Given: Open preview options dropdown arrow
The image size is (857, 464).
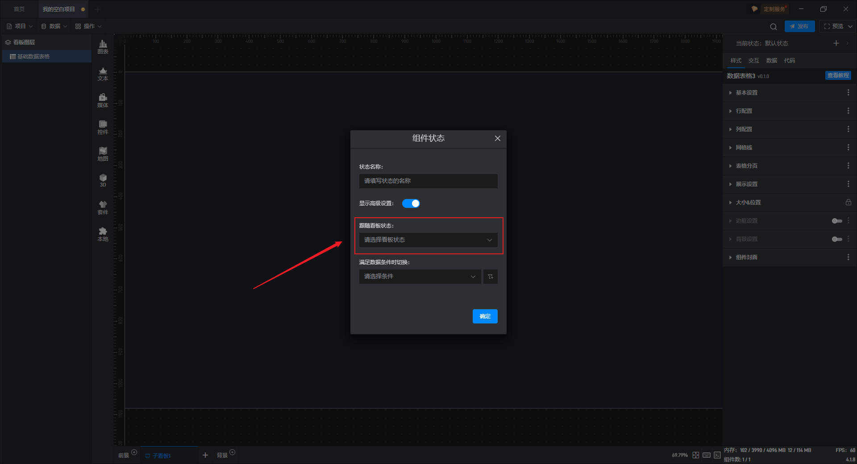Looking at the screenshot, I should 850,26.
